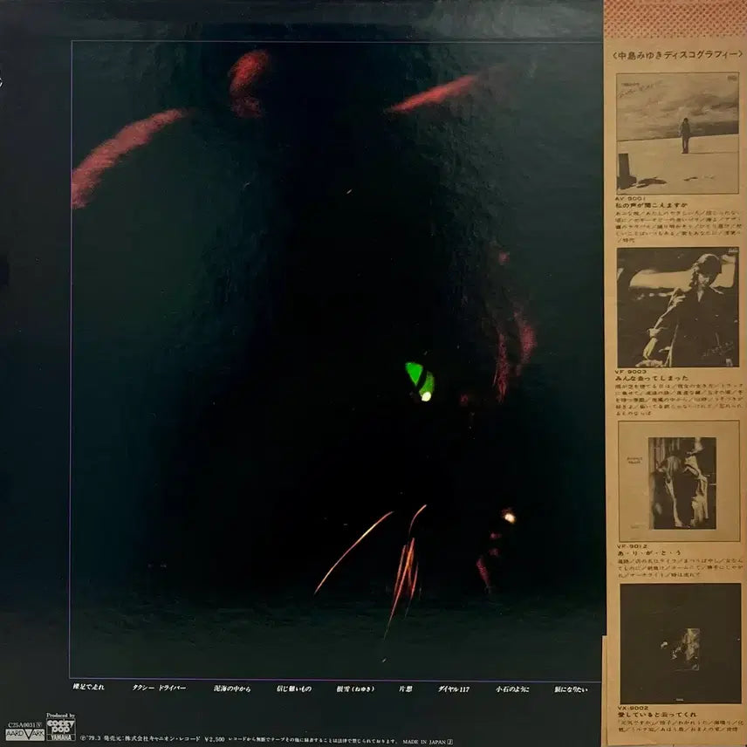The width and height of the screenshot is (747, 747).
Task: Click the AARD-VARK label logo
Action: (25, 734)
